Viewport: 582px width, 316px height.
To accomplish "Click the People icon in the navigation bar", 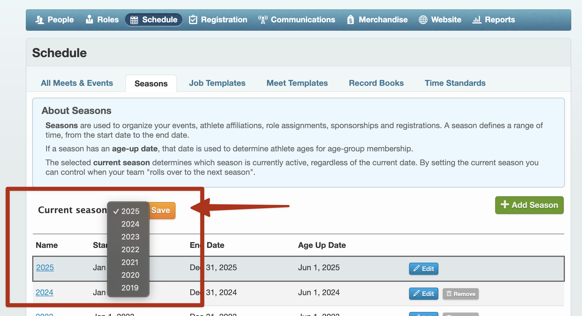I will pyautogui.click(x=39, y=20).
